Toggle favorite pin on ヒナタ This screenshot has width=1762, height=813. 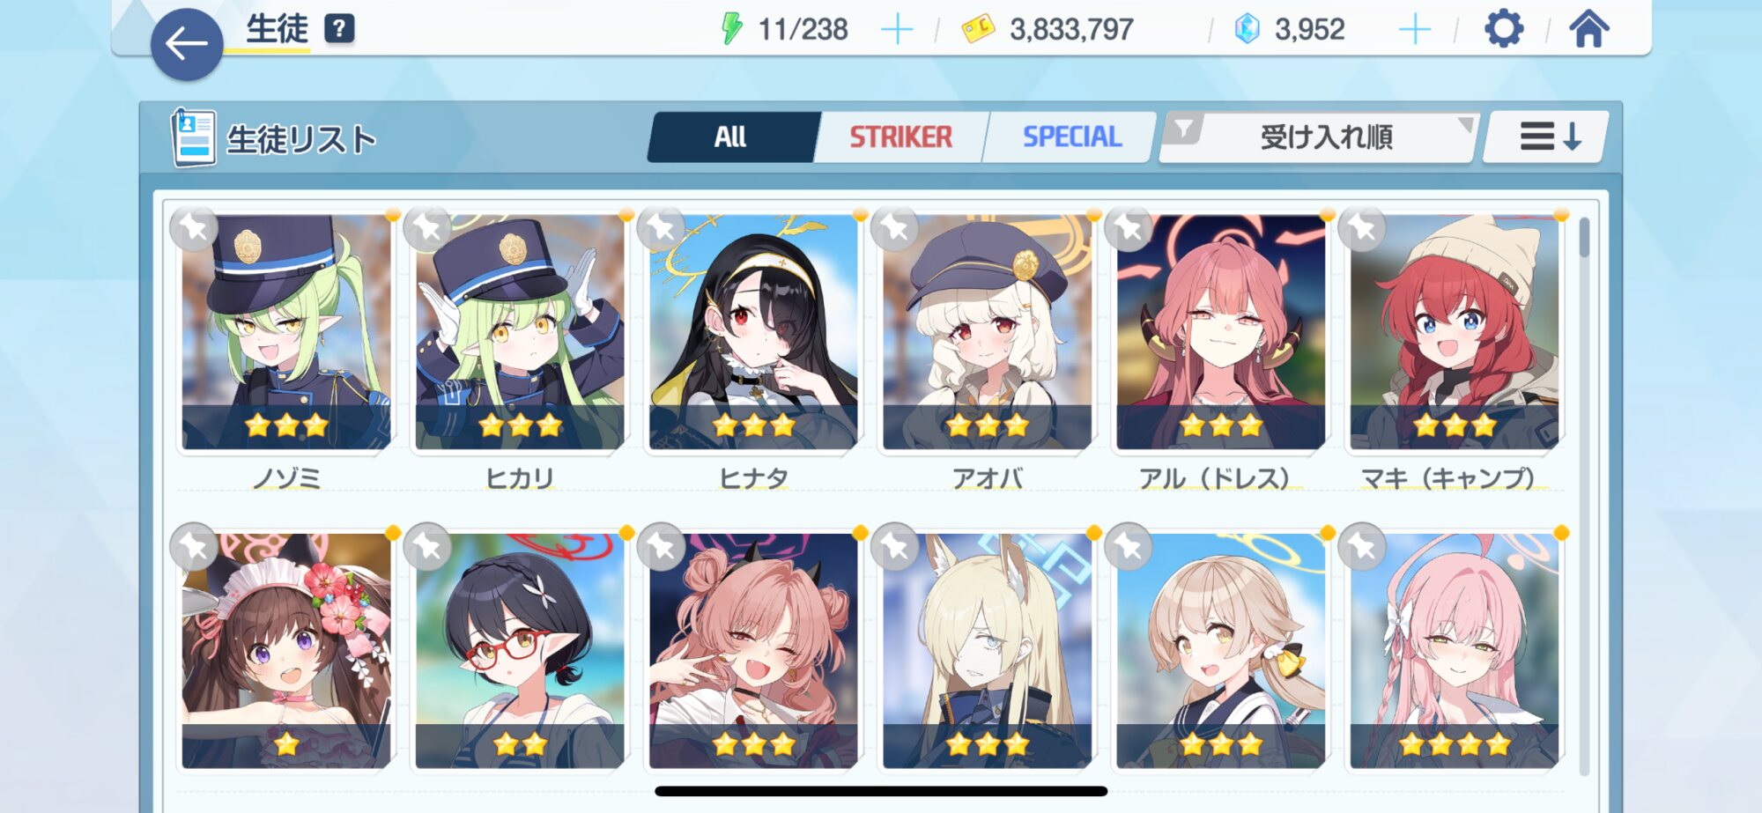(661, 230)
